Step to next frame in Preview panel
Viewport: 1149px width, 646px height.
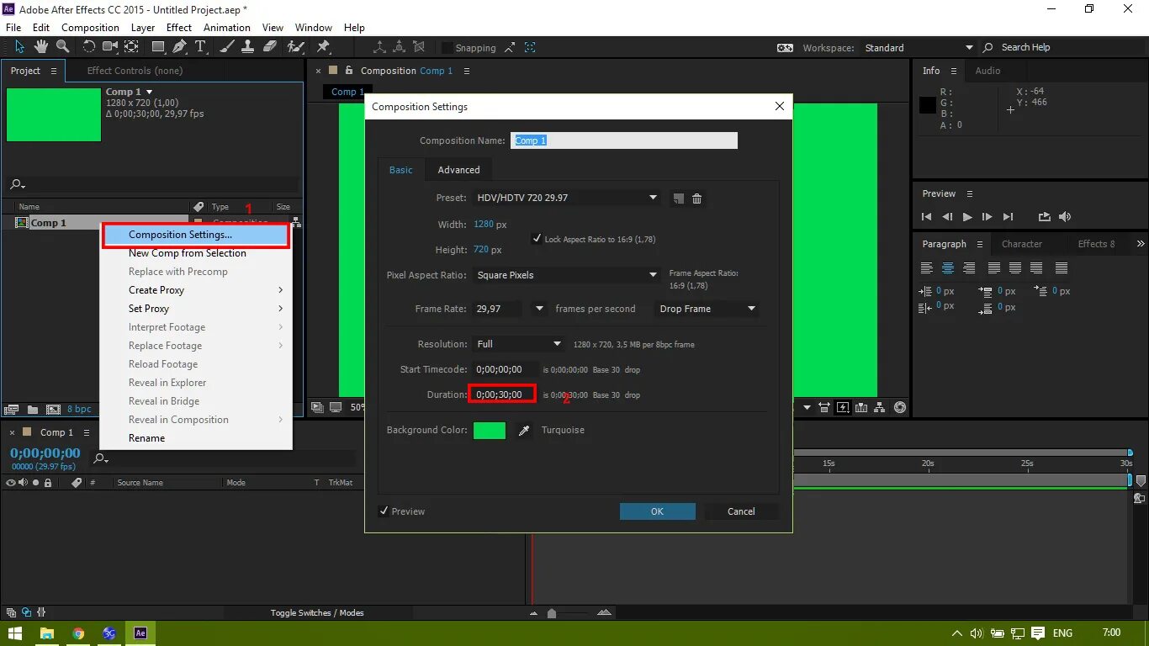(988, 217)
